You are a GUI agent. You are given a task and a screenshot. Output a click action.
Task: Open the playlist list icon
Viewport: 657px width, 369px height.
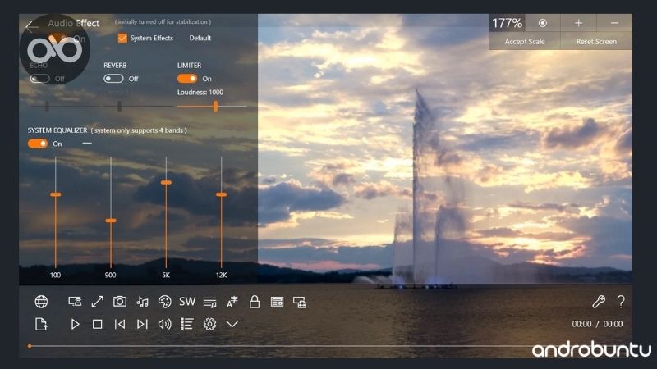pos(187,324)
